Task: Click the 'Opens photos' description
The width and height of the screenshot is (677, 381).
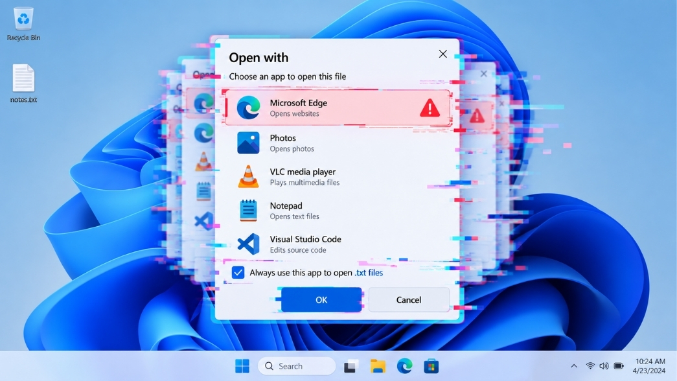Action: [292, 148]
